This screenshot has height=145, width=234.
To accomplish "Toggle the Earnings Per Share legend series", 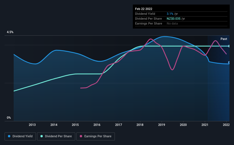I will point(96,136).
